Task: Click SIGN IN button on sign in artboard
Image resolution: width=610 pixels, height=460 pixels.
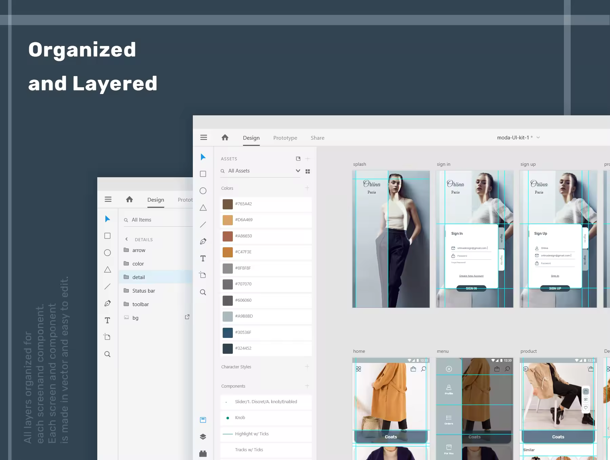Action: tap(471, 288)
